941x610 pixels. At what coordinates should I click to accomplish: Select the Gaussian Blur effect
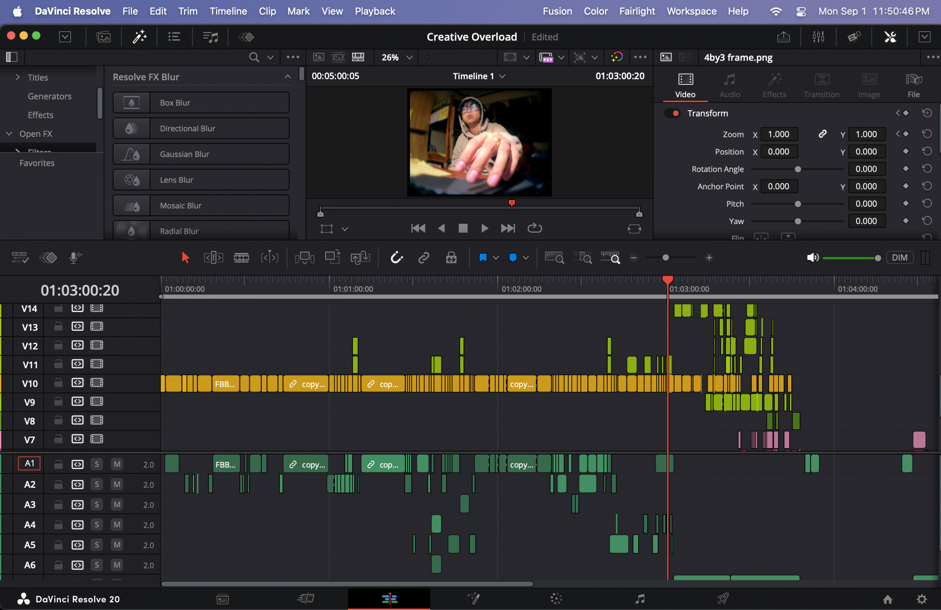click(x=201, y=154)
